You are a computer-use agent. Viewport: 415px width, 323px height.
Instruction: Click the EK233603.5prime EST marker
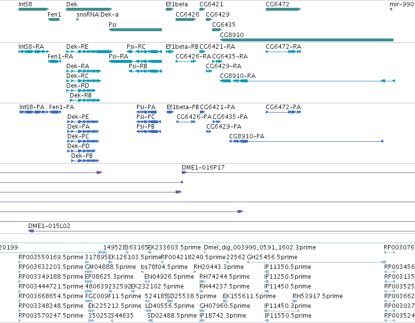click(150, 252)
